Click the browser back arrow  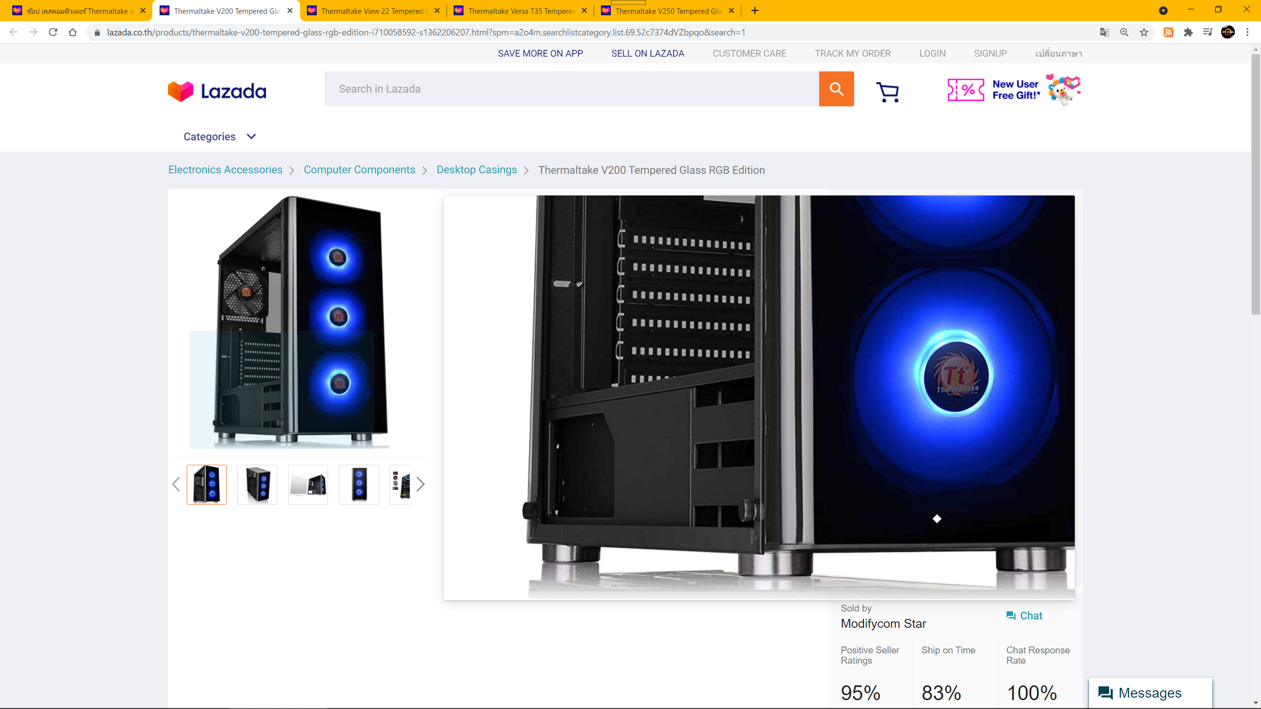tap(13, 32)
